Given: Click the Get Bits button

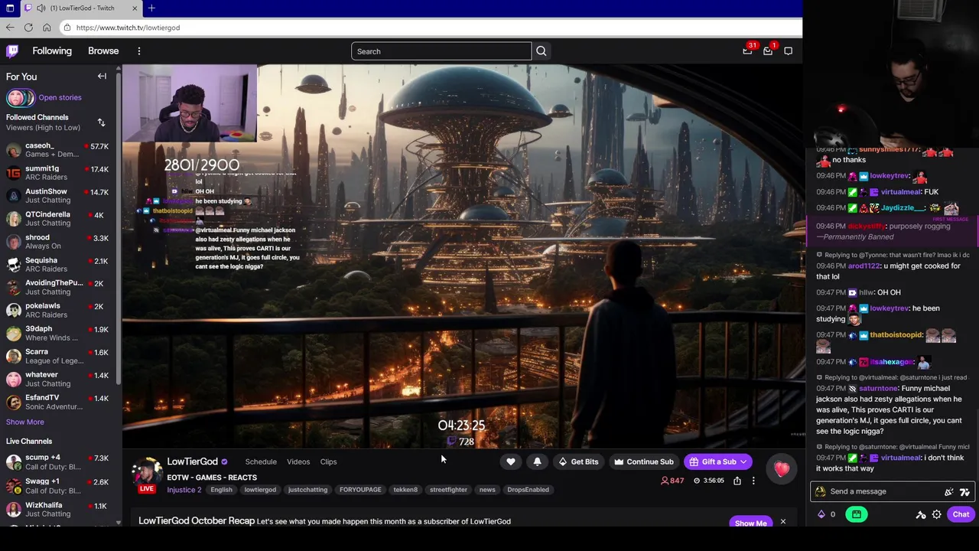Looking at the screenshot, I should click(578, 461).
